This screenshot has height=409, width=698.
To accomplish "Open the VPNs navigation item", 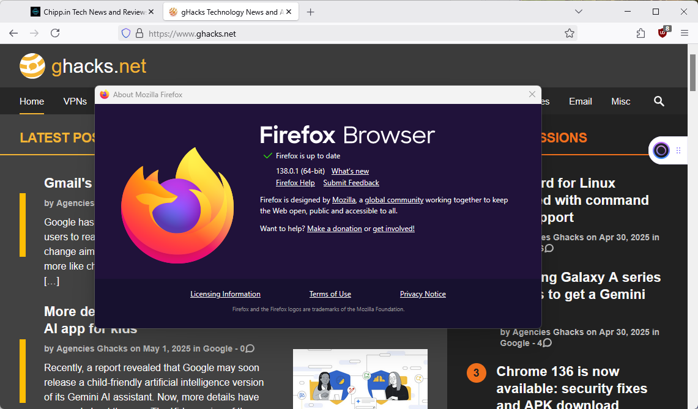I will tap(75, 101).
